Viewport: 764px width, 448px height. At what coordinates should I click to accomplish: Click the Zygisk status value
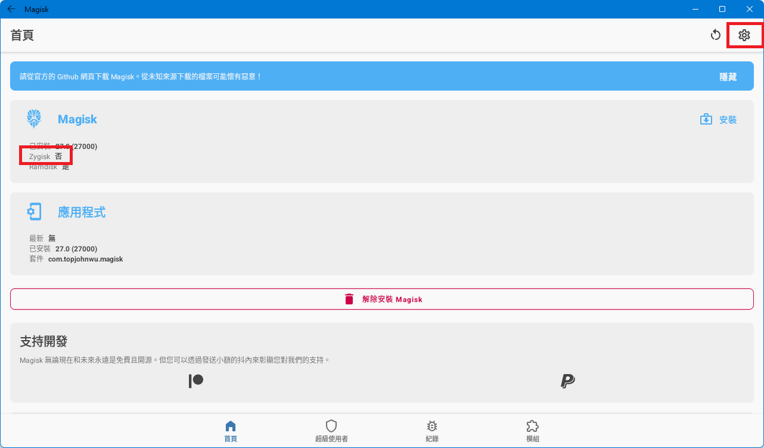tap(58, 156)
